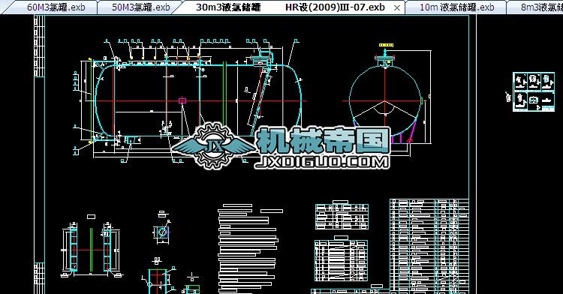Select the 30m3液氯储罐 HR设(2009)Ⅲ-07.exb tab
The width and height of the screenshot is (563, 294).
[290, 7]
